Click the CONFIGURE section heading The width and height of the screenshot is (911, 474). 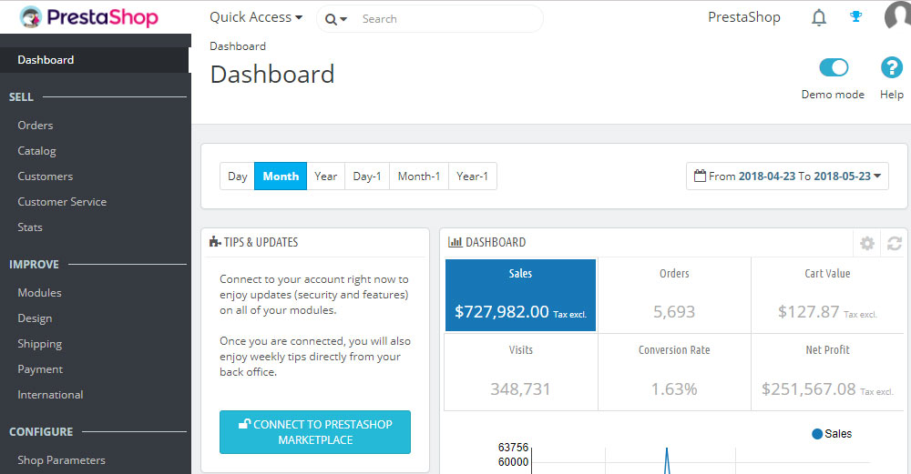41,432
